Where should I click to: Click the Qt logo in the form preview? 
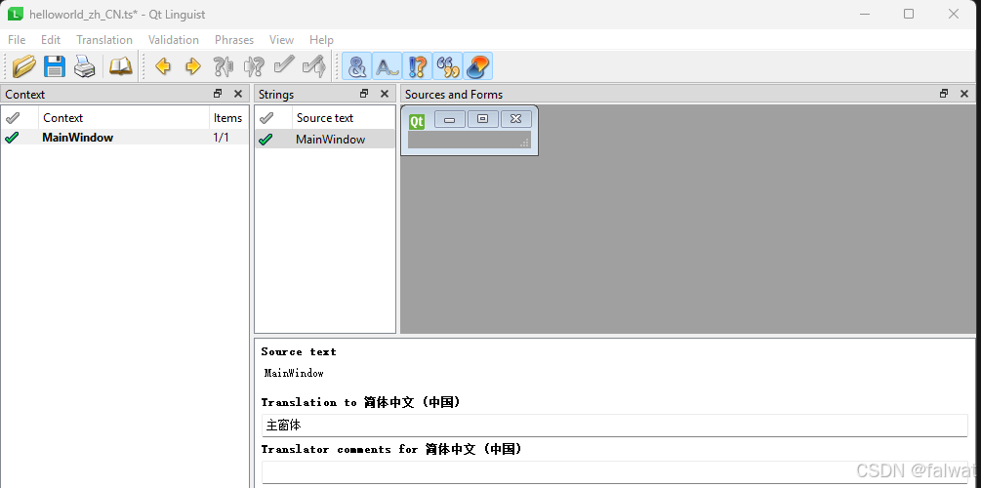click(417, 121)
